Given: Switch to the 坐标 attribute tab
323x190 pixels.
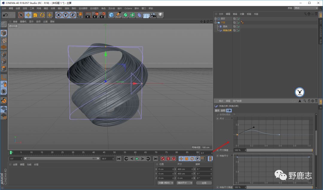Looking at the screenshot, I should click(223, 111).
